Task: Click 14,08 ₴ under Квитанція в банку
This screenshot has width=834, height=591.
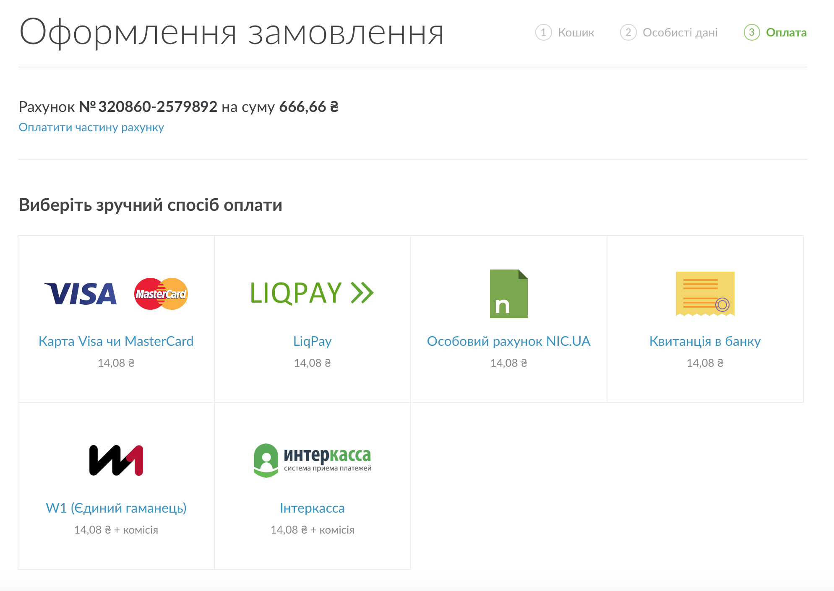Action: (705, 363)
